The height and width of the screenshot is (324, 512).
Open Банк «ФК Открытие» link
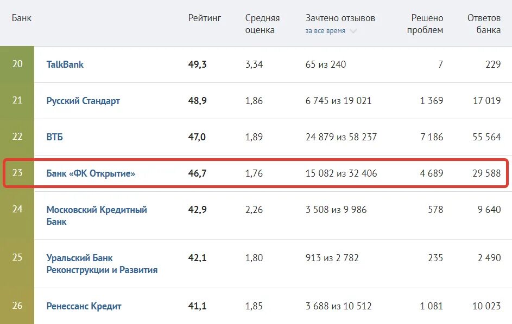tap(91, 173)
